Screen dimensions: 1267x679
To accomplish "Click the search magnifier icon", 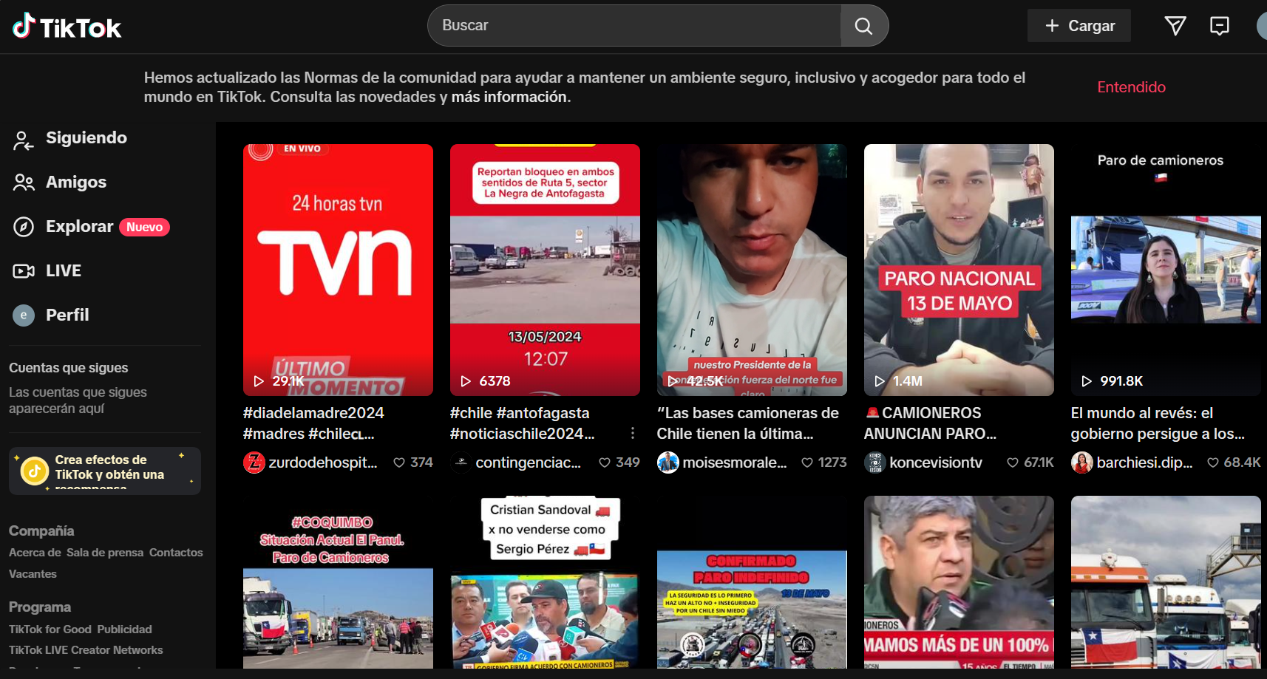I will point(863,26).
